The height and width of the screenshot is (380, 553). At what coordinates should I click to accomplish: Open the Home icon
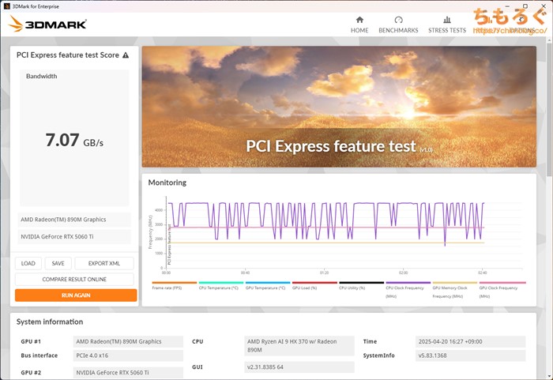(x=359, y=20)
